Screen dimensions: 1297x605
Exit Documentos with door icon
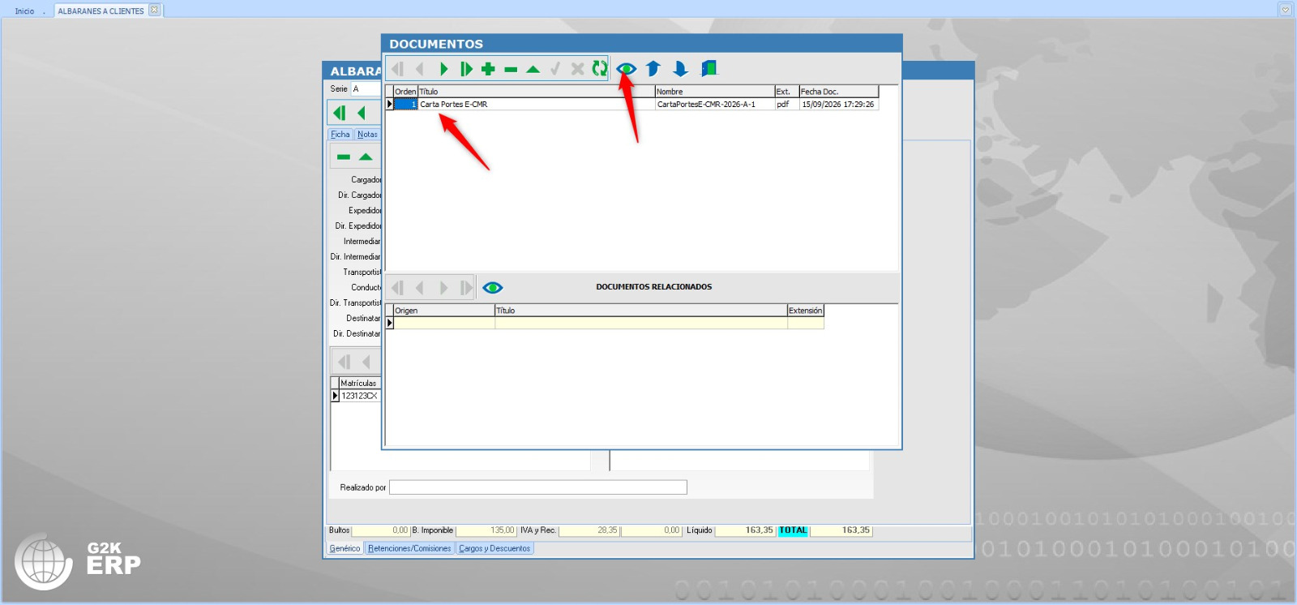709,69
